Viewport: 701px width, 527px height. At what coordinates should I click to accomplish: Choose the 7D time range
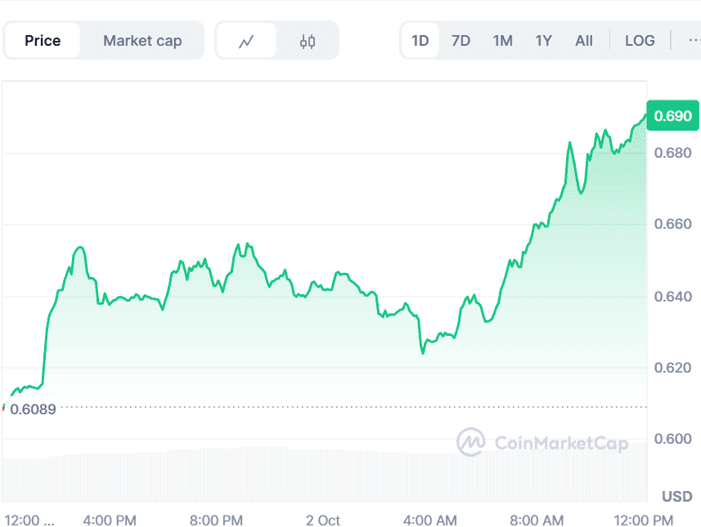pos(461,41)
